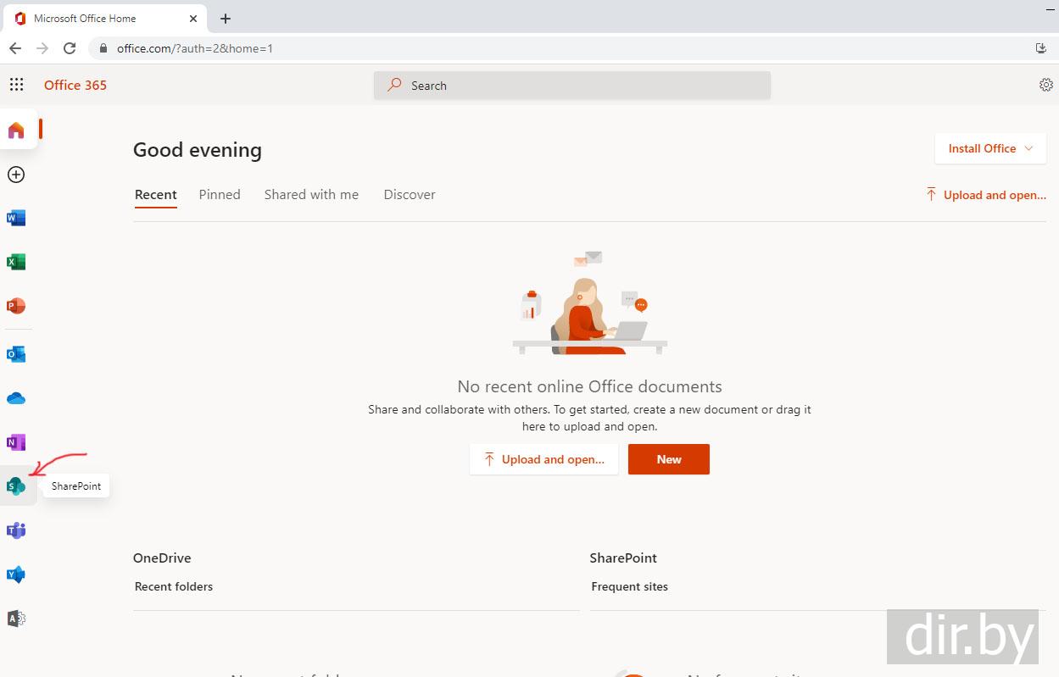The height and width of the screenshot is (677, 1059).
Task: Launch Teams from the sidebar
Action: (x=16, y=530)
